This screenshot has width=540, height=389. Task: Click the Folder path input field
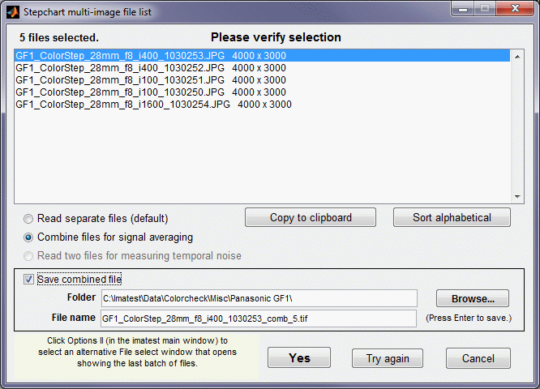pos(259,298)
